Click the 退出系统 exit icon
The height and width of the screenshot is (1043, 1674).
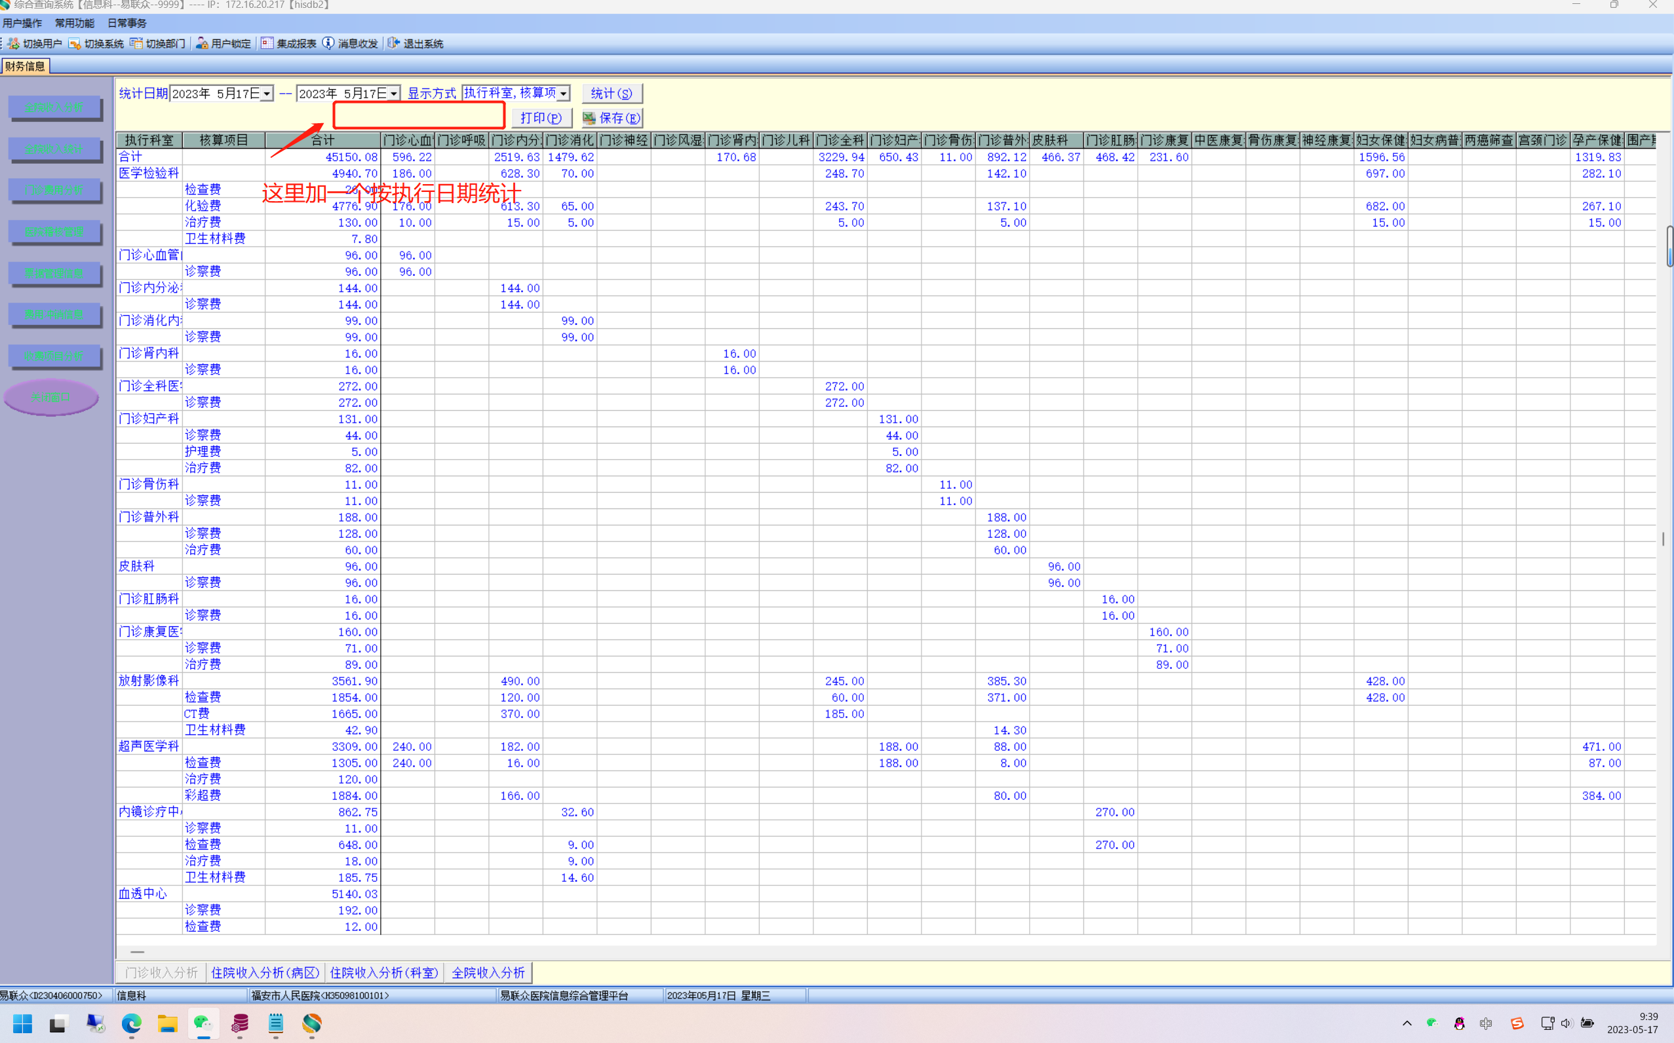click(x=393, y=43)
